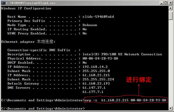Click the default gateway 61.160.23.193

click(x=96, y=83)
